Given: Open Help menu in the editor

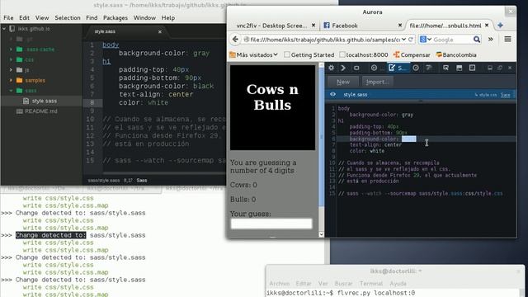Looking at the screenshot, I should (x=168, y=17).
